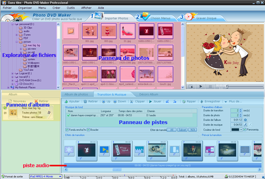Image resolution: width=265 pixels, height=179 pixels.
Task: Click the blue audio track bar under slides
Action: pos(162,166)
